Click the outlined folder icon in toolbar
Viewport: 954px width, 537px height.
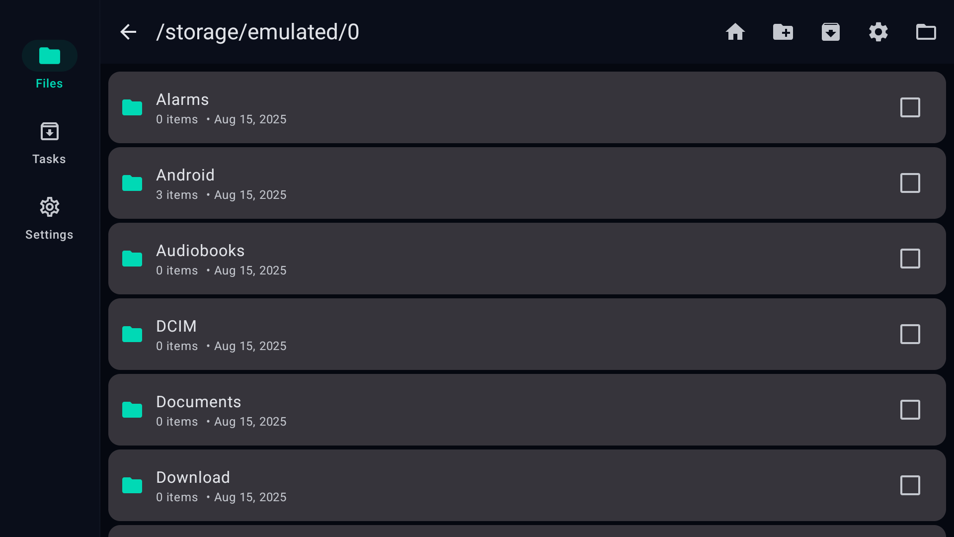point(926,32)
